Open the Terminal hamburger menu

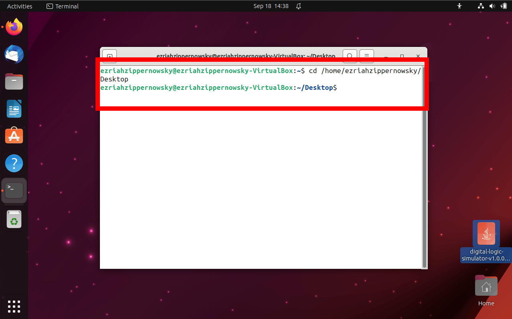366,56
